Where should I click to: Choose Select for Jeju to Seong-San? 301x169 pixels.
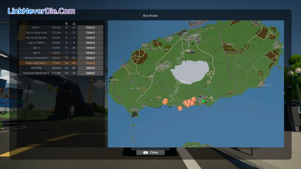pos(90,37)
